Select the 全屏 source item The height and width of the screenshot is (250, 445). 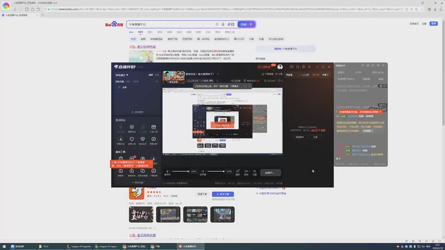tap(124, 87)
